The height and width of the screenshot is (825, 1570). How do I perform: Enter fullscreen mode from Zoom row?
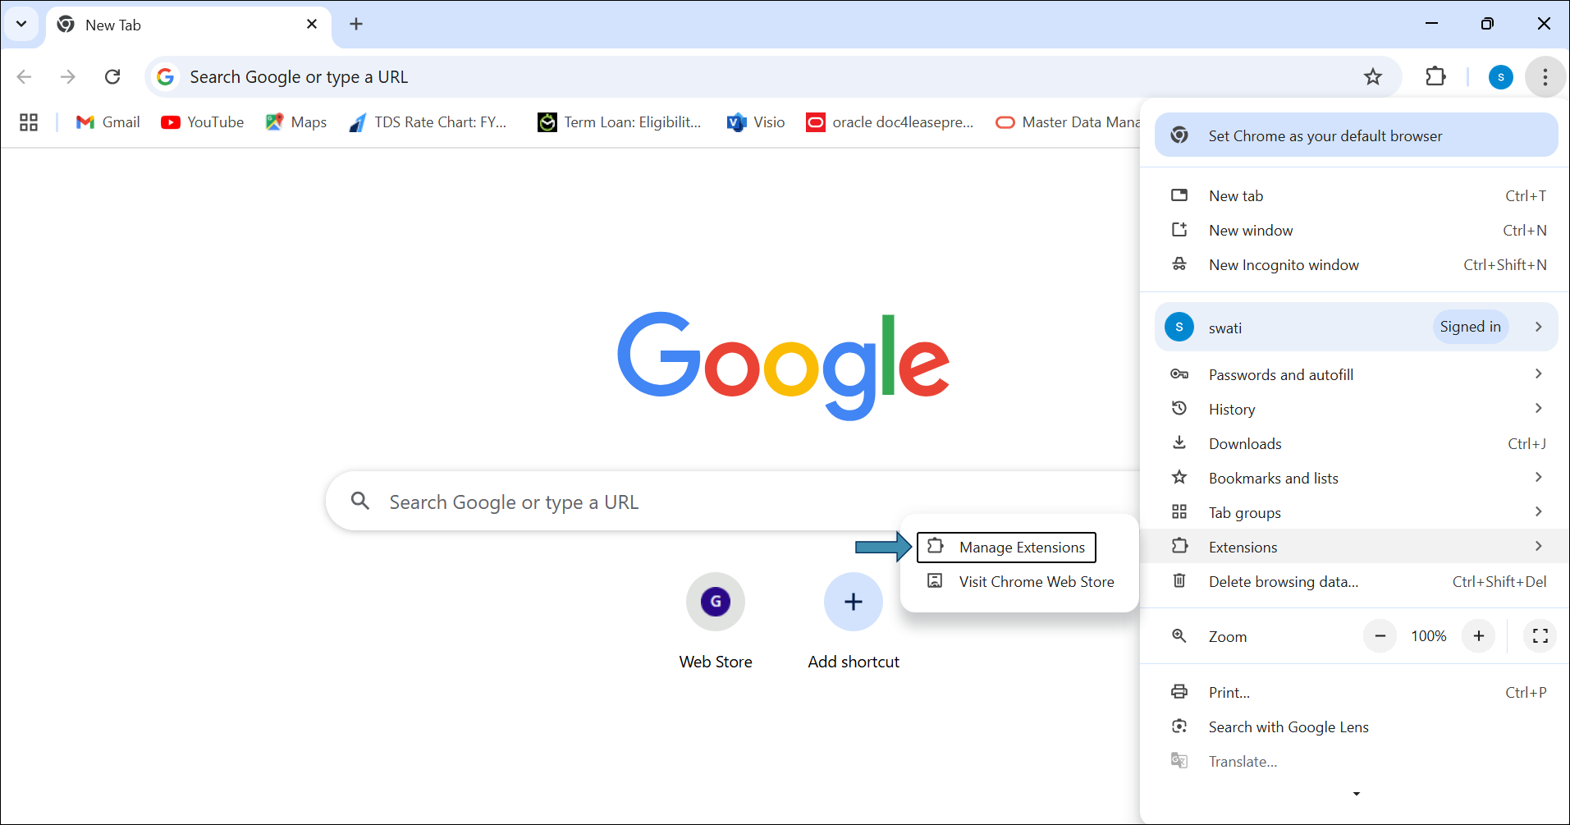(1540, 636)
